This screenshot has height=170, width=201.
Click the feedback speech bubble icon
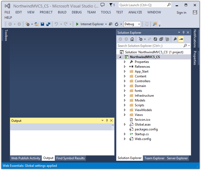[103, 5]
